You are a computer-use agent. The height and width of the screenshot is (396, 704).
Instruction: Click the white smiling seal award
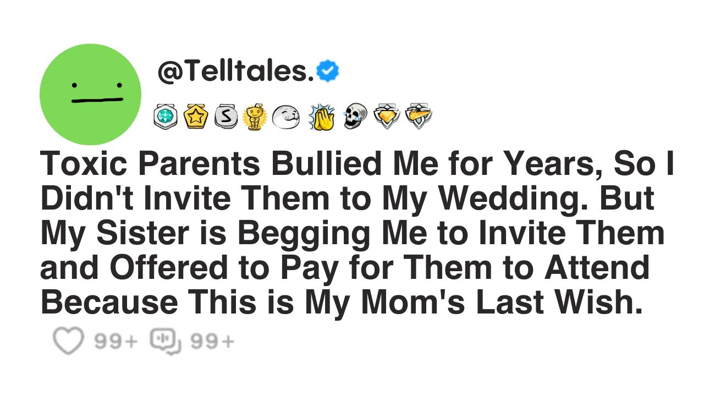pos(286,116)
